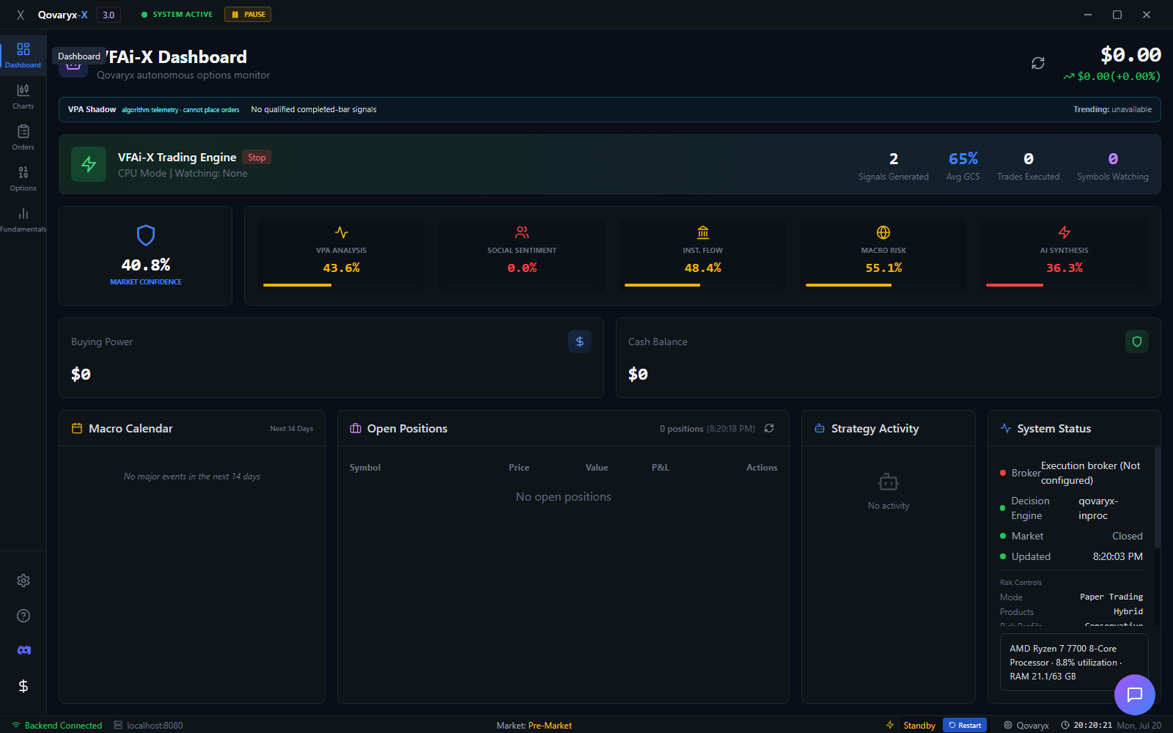
Task: Click Paper Trading mode value
Action: (1111, 597)
